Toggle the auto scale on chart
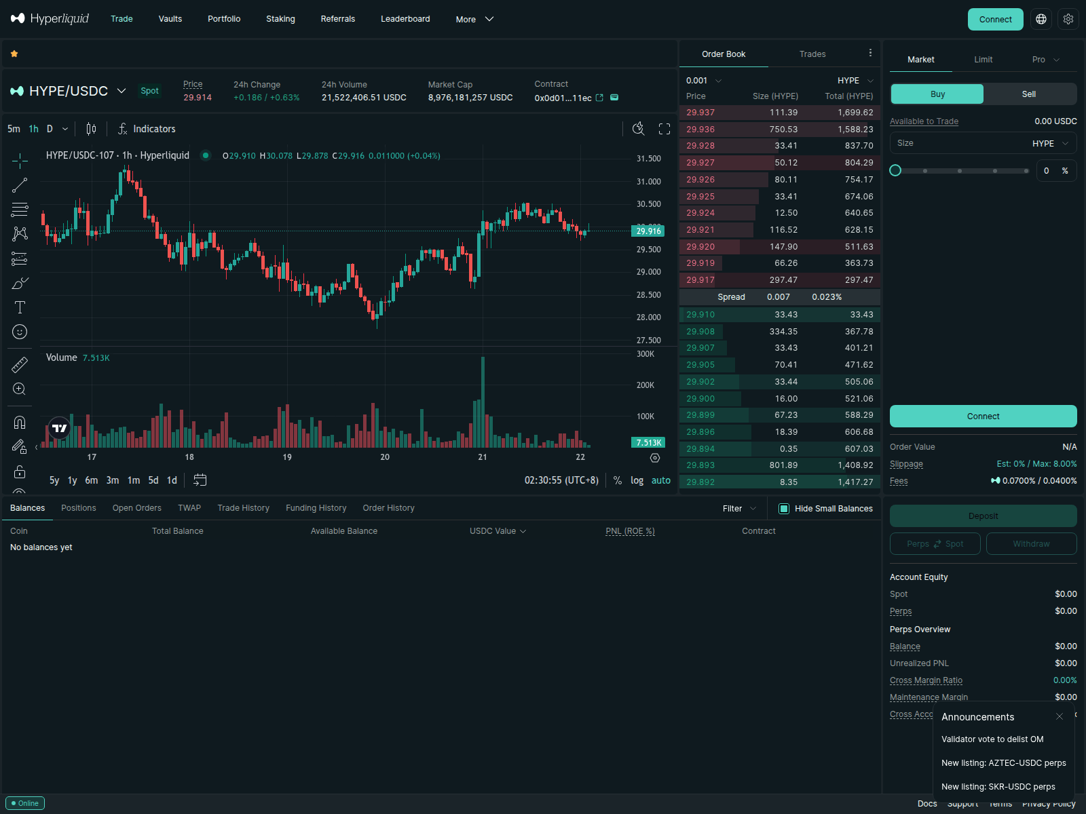 (x=661, y=480)
